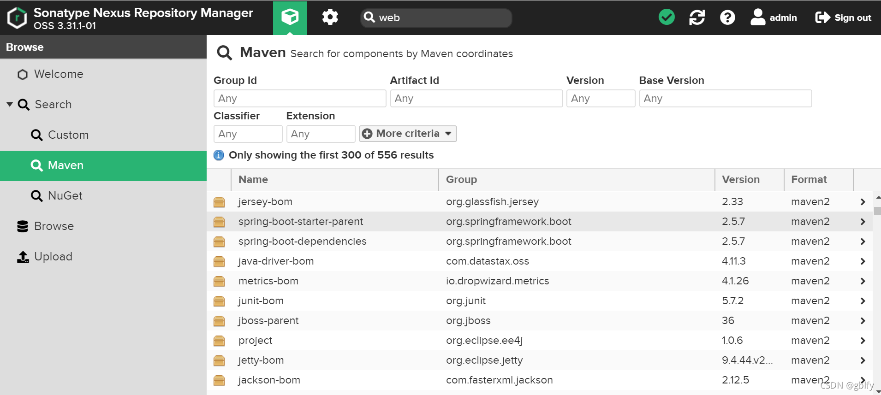Viewport: 881px width, 395px height.
Task: Select the com.datastax.oss group cell
Action: tap(487, 261)
